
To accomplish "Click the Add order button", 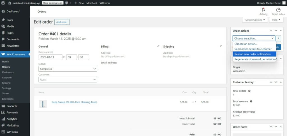I will tap(62, 22).
